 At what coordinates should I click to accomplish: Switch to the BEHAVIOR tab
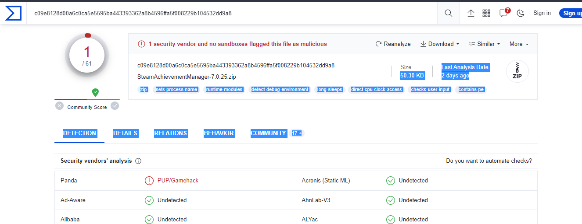(219, 133)
